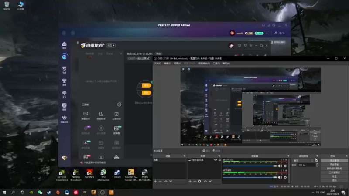Click upper orange copy button
This screenshot has width=349, height=196.
[x=147, y=85]
